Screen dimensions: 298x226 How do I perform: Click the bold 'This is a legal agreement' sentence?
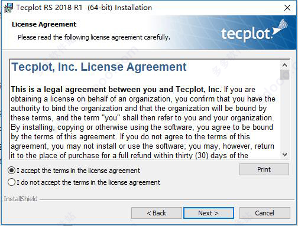tap(116, 89)
